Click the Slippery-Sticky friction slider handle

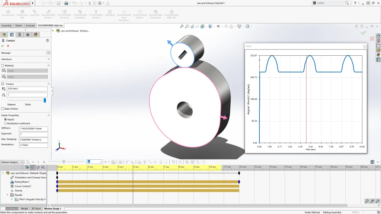pyautogui.click(x=45, y=100)
